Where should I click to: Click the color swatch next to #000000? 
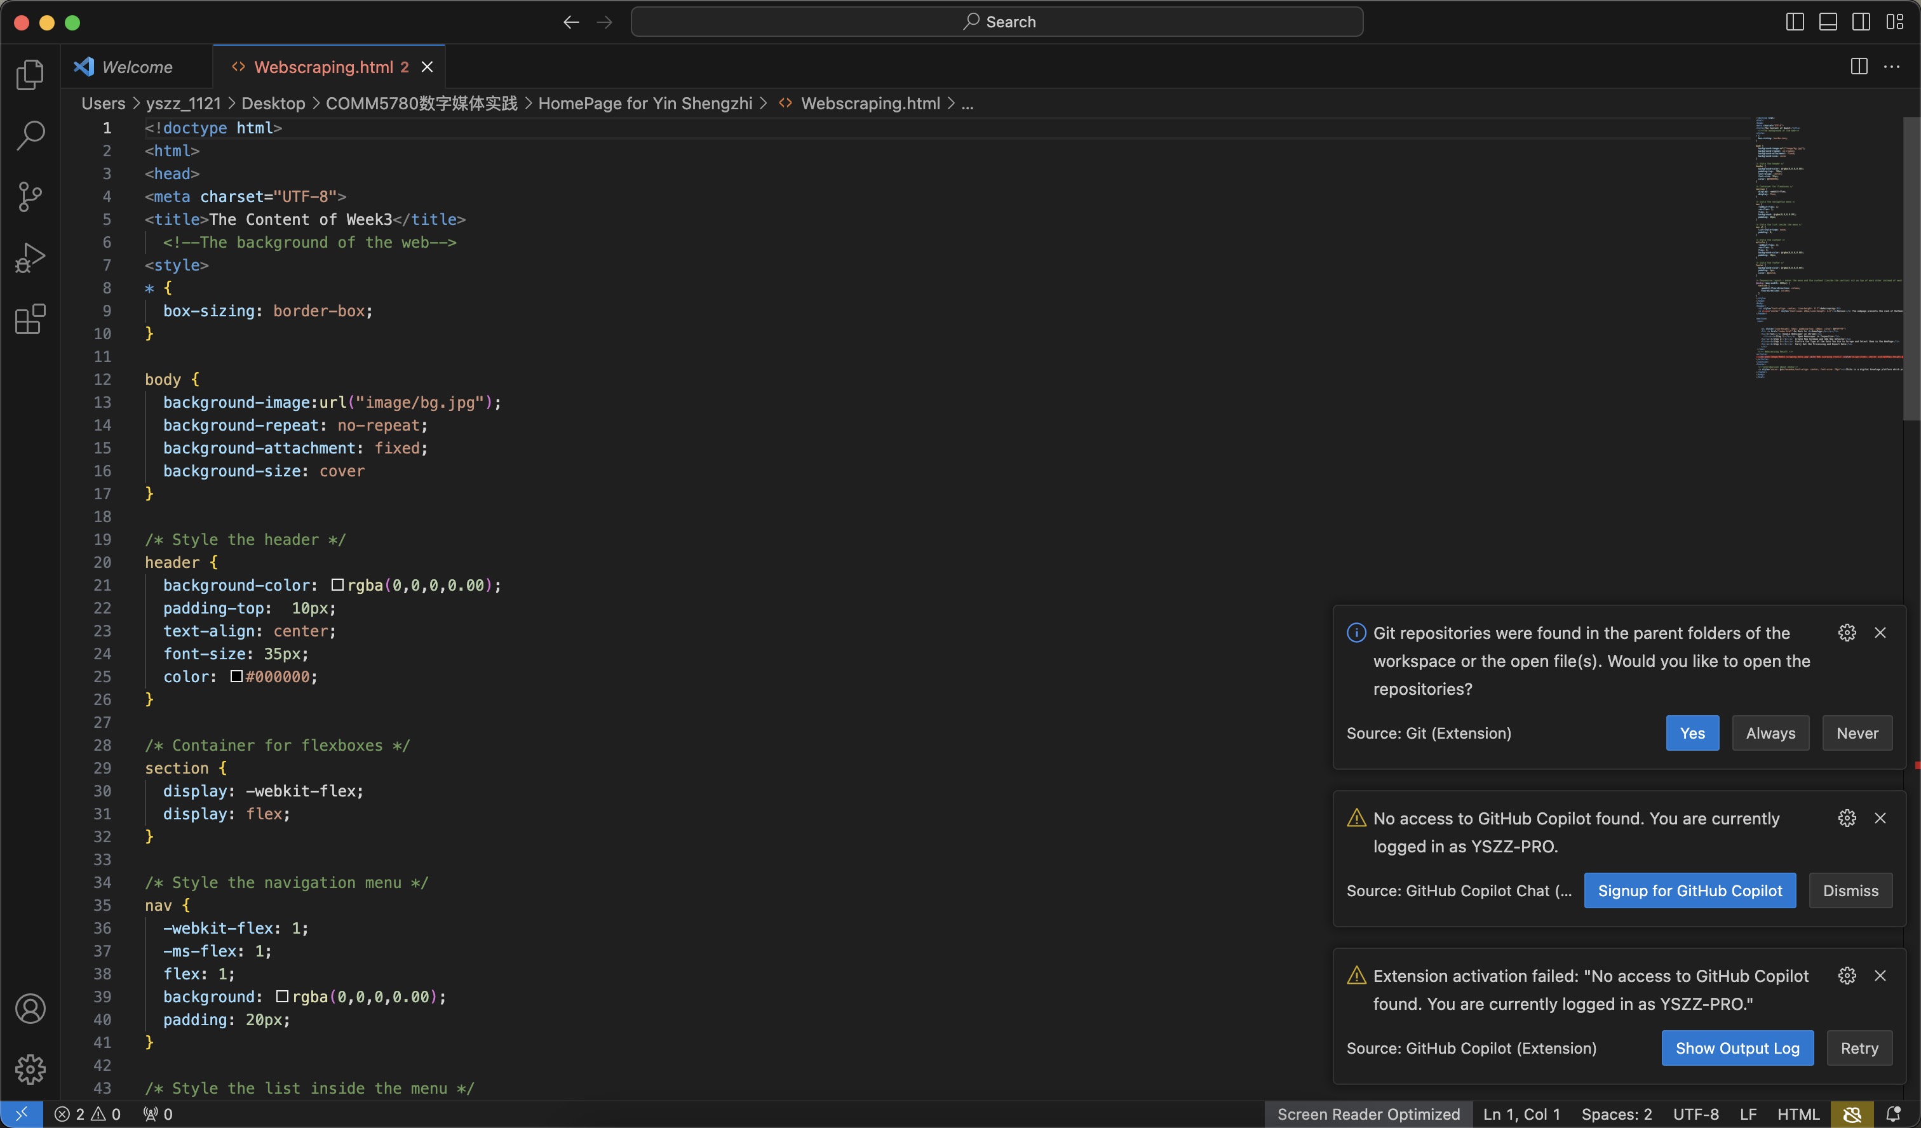236,676
